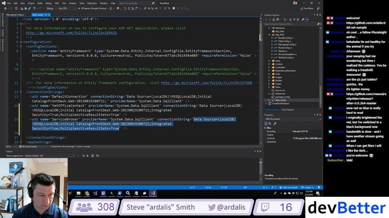
Task: Click Solution Explorer properties wrench icon
Action: tap(303, 19)
